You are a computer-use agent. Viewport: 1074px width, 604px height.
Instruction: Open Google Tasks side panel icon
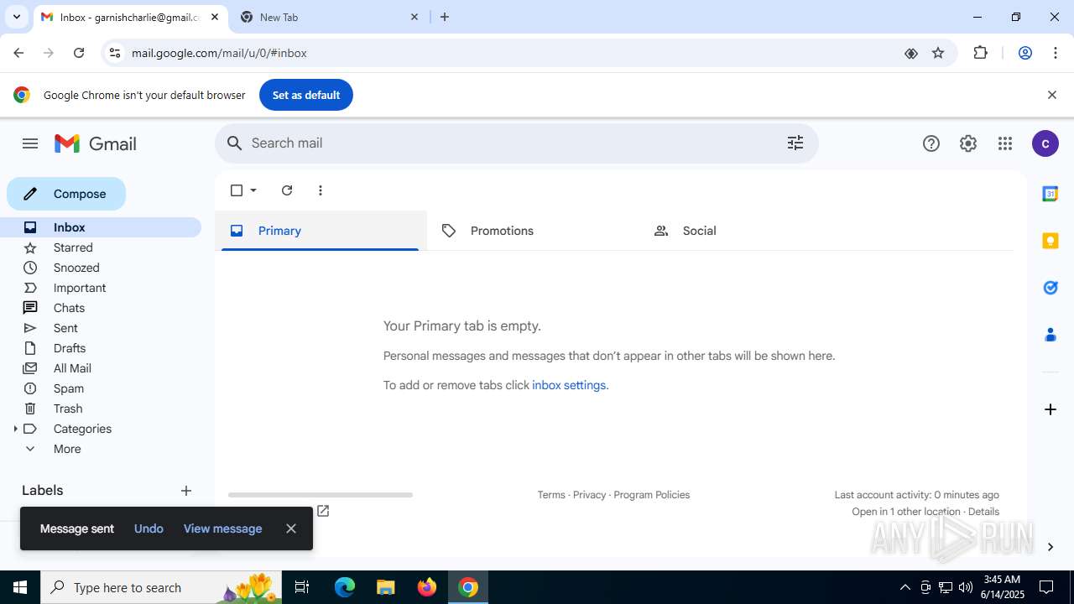click(x=1050, y=288)
